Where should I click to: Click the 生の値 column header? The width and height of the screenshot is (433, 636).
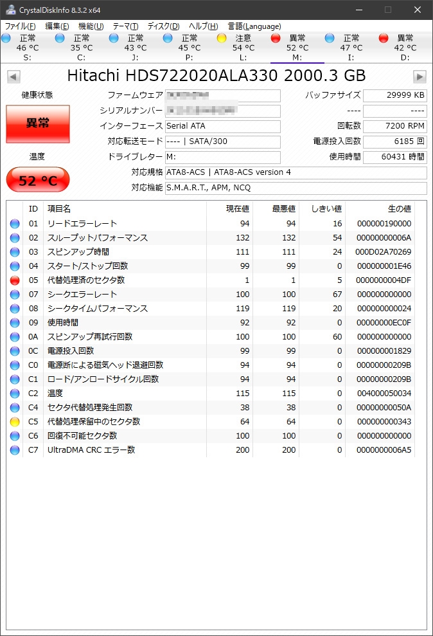pyautogui.click(x=380, y=209)
